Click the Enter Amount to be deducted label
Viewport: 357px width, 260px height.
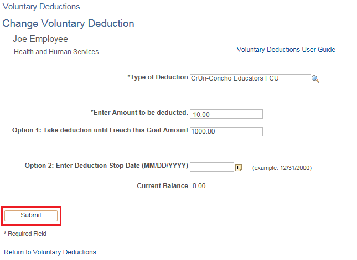(x=139, y=113)
